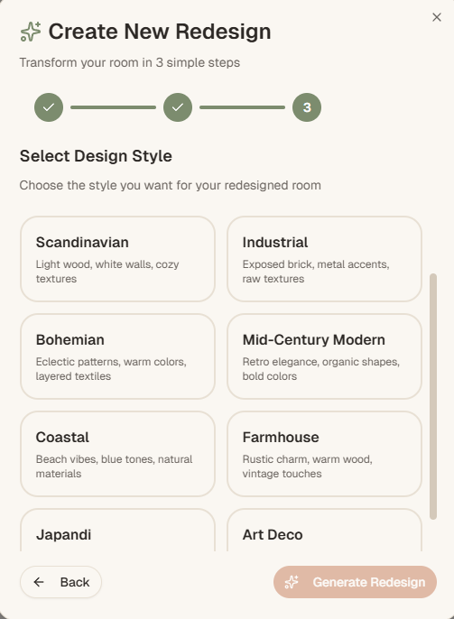This screenshot has width=454, height=619.
Task: Select the Scandinavian design style card
Action: [117, 259]
